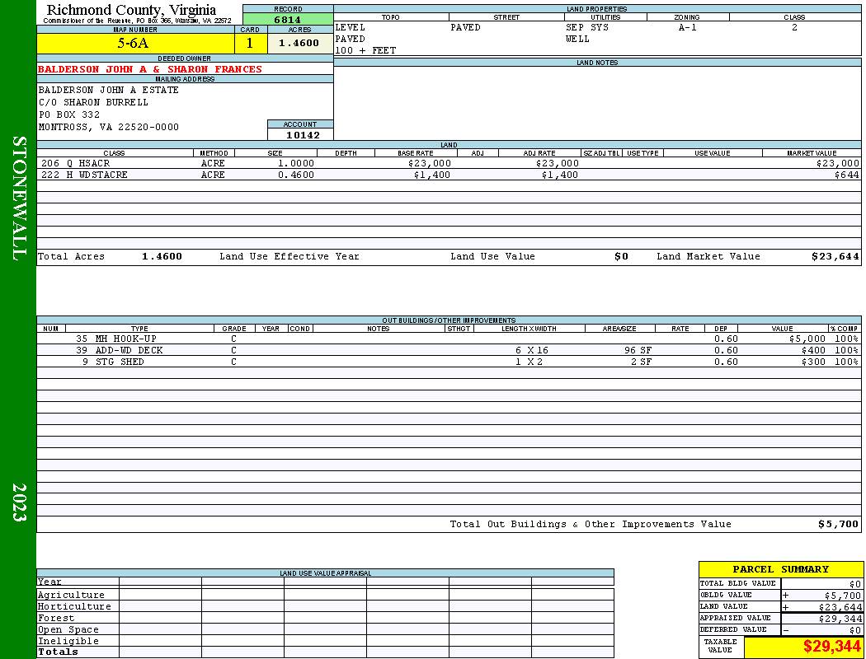Click Horticulture row label
This screenshot has height=659, width=866.
pos(74,606)
